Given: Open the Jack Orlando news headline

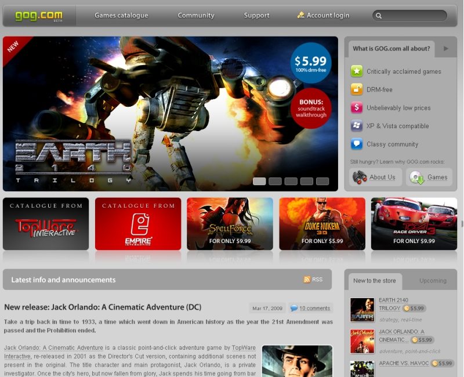Looking at the screenshot, I should tap(103, 307).
